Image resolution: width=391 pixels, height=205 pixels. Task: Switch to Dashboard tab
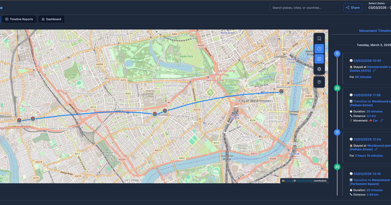51,19
